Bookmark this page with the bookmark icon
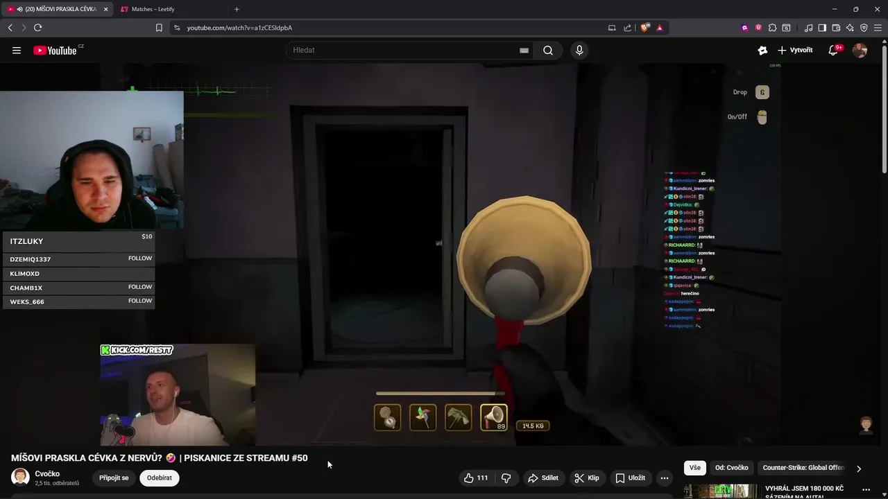This screenshot has width=888, height=499. [x=159, y=28]
